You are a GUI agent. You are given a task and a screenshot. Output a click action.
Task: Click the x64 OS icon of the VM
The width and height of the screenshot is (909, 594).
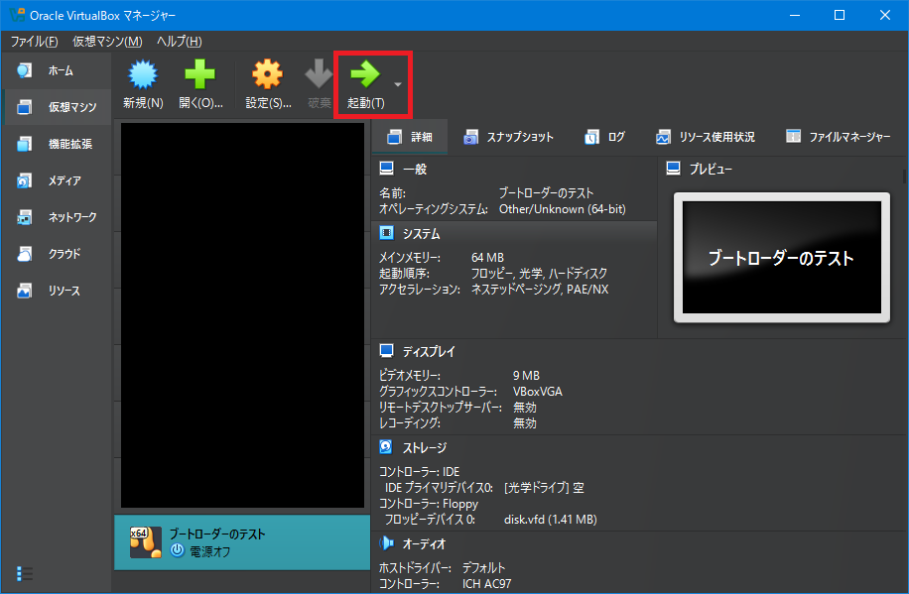click(145, 542)
